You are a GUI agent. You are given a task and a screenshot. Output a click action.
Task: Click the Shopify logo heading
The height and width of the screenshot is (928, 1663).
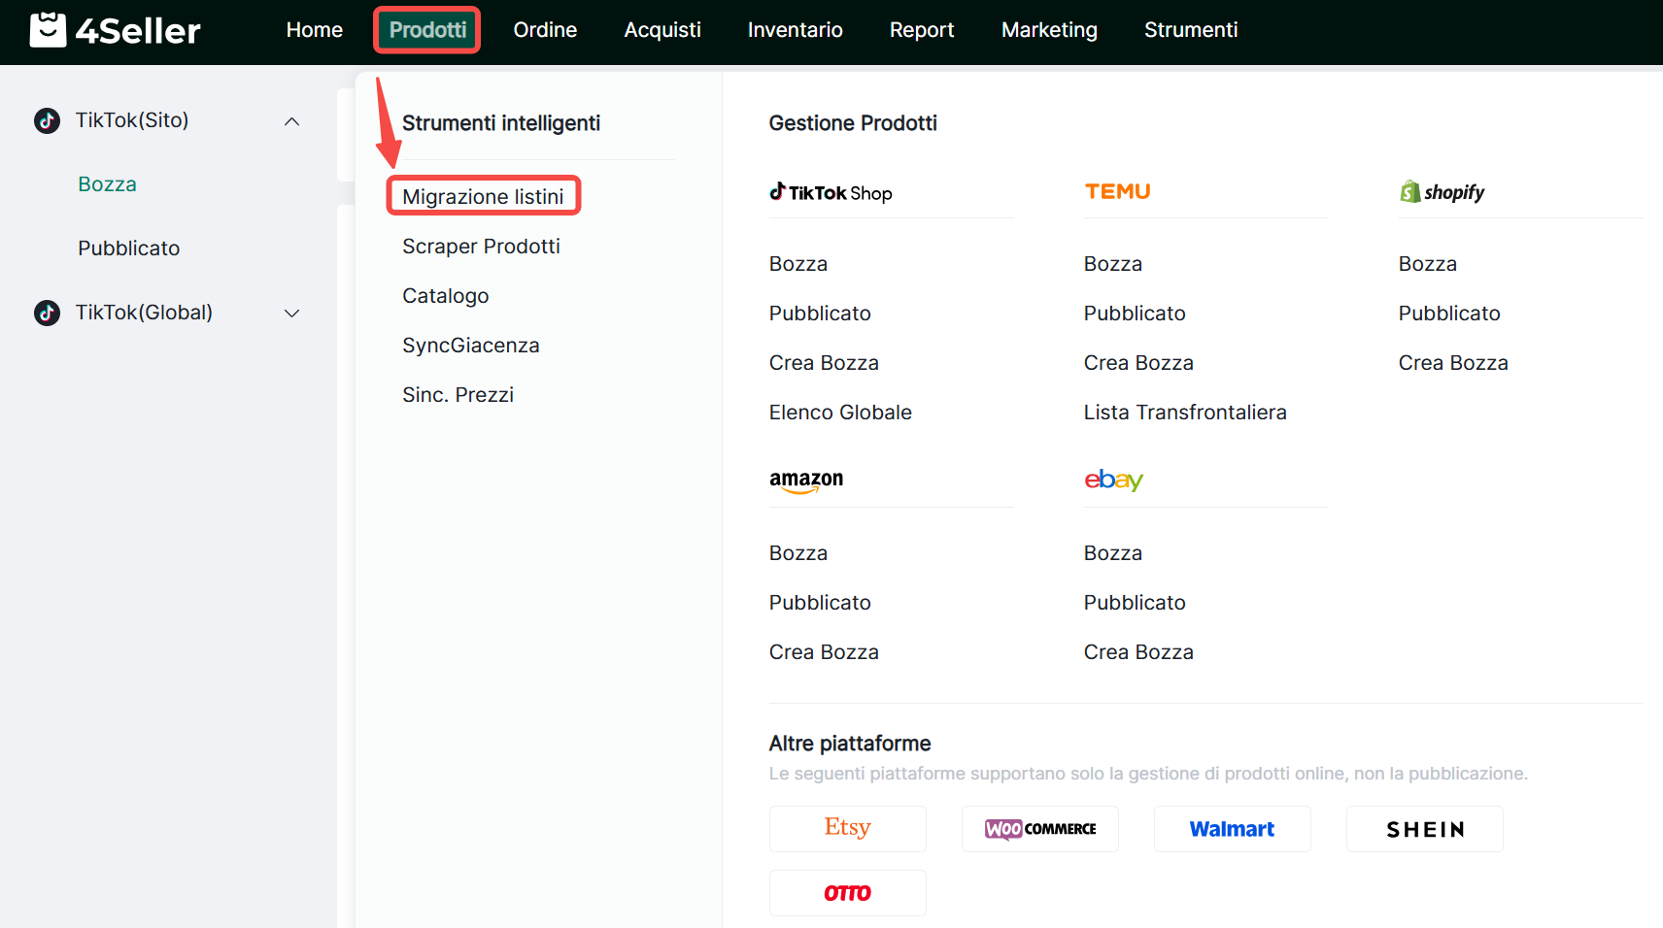1442,192
